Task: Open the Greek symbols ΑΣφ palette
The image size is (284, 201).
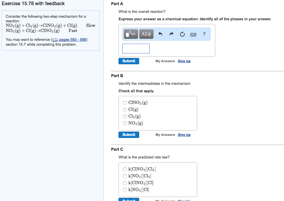Action: (x=146, y=34)
